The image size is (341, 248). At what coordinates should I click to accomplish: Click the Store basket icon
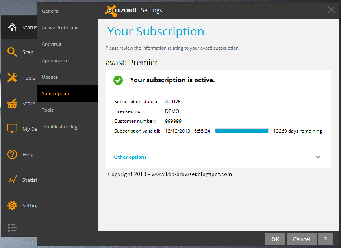pos(12,103)
